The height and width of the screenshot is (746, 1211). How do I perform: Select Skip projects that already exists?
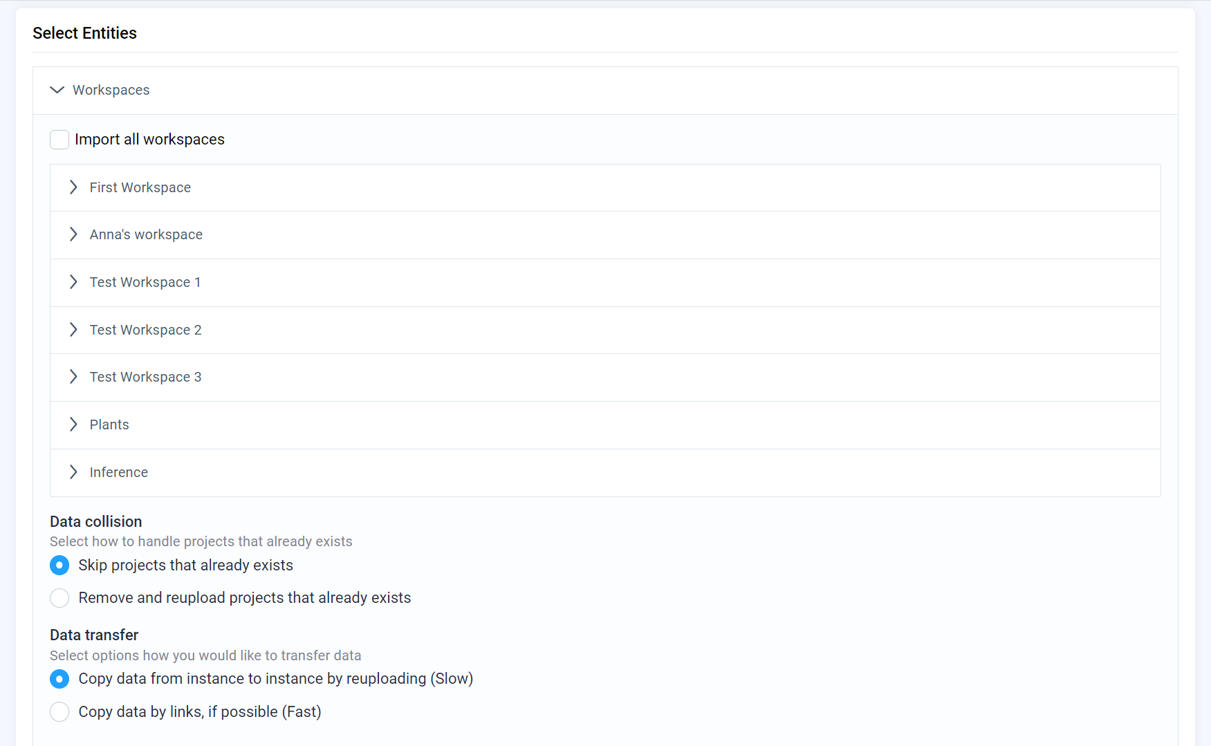point(59,565)
